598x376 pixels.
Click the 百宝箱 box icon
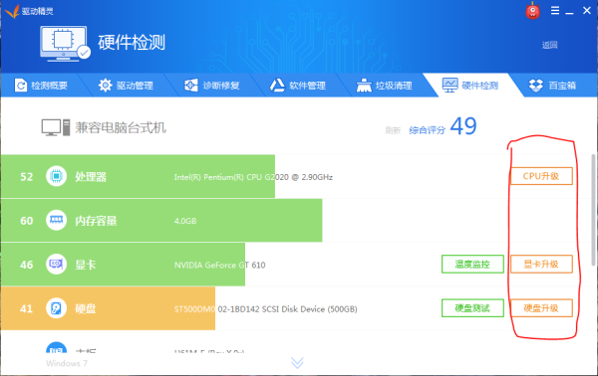536,86
